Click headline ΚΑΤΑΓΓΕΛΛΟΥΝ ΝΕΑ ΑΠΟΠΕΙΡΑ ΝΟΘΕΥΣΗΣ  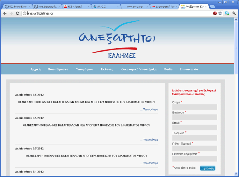pyautogui.click(x=87, y=125)
